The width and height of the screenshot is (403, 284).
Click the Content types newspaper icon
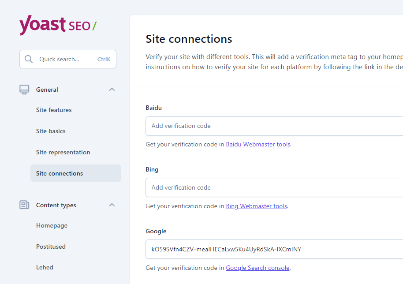click(24, 205)
